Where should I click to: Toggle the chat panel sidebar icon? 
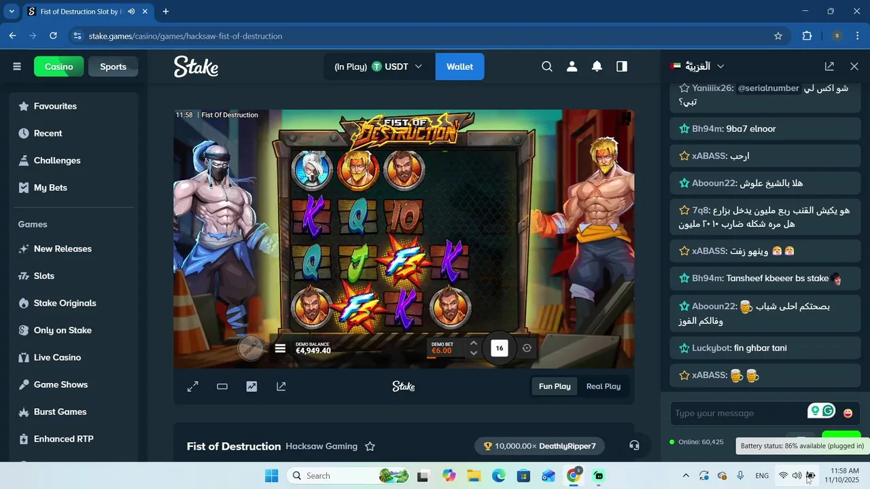click(622, 67)
